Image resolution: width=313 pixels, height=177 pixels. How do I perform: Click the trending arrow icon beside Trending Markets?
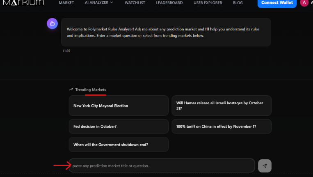pos(71,90)
